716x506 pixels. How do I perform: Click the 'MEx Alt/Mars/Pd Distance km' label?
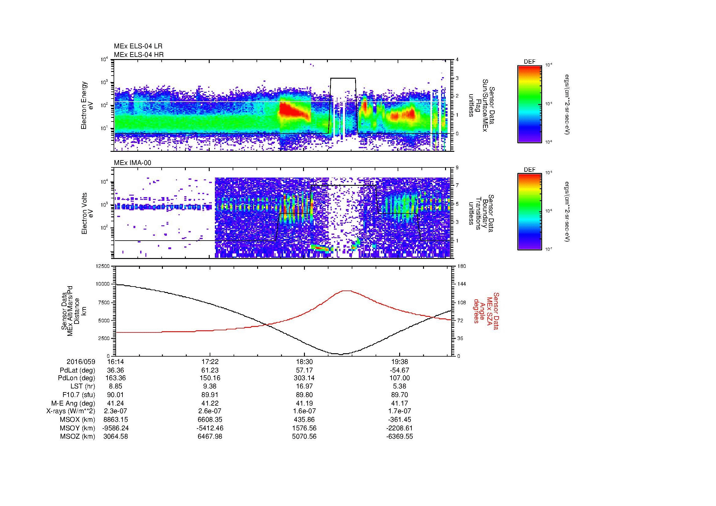[x=74, y=311]
